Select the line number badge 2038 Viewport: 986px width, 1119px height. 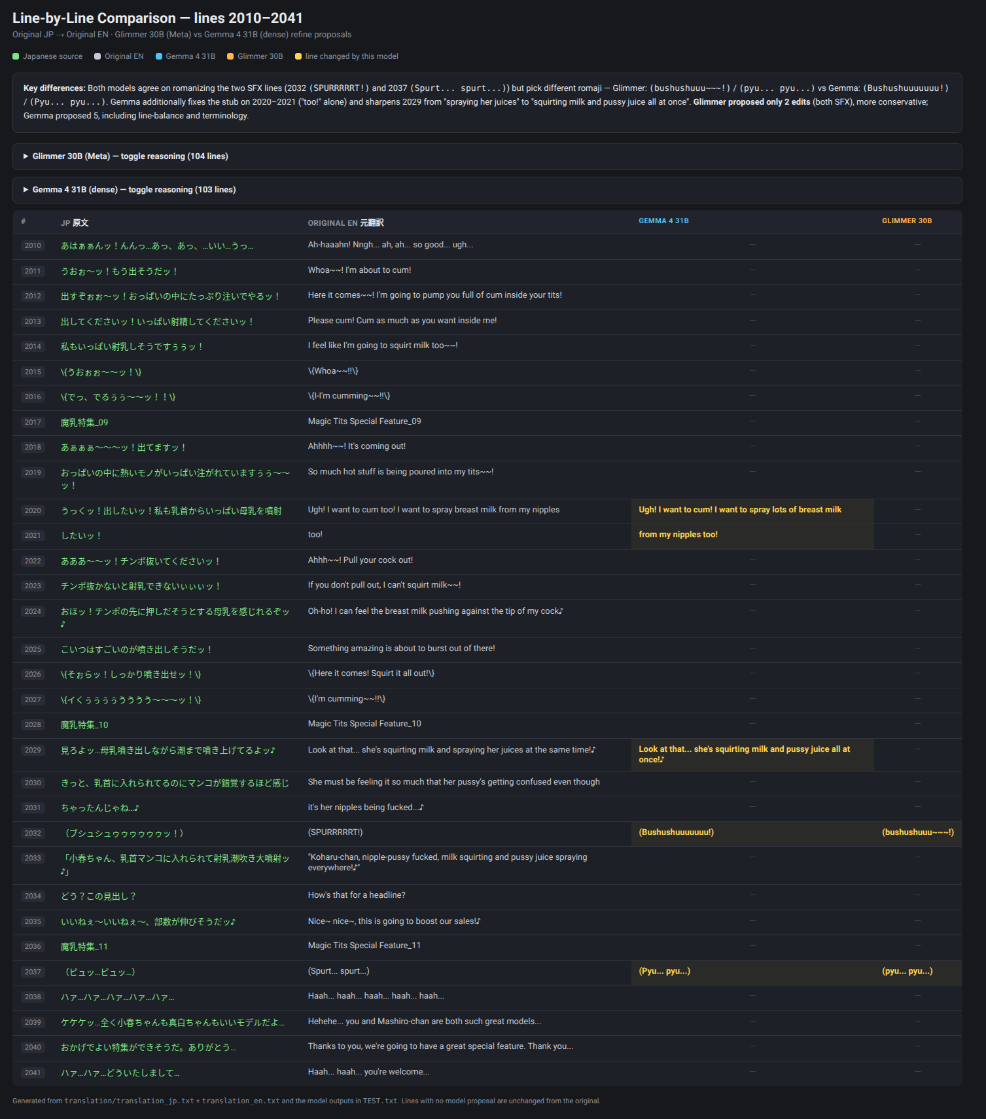(33, 997)
